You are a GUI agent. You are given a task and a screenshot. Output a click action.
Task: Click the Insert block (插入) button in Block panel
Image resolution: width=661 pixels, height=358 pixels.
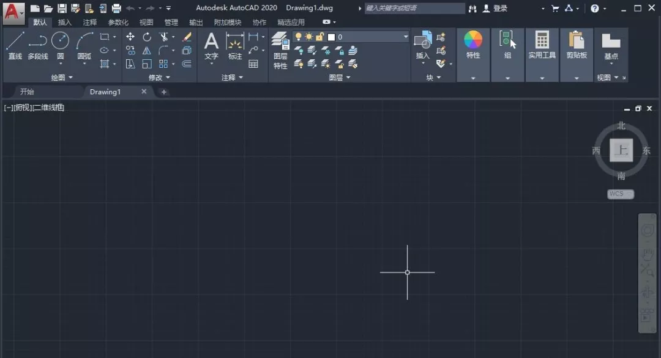click(x=422, y=45)
